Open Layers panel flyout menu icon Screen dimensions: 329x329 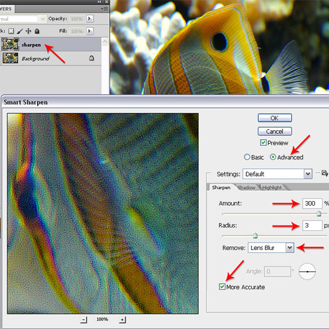tap(104, 9)
